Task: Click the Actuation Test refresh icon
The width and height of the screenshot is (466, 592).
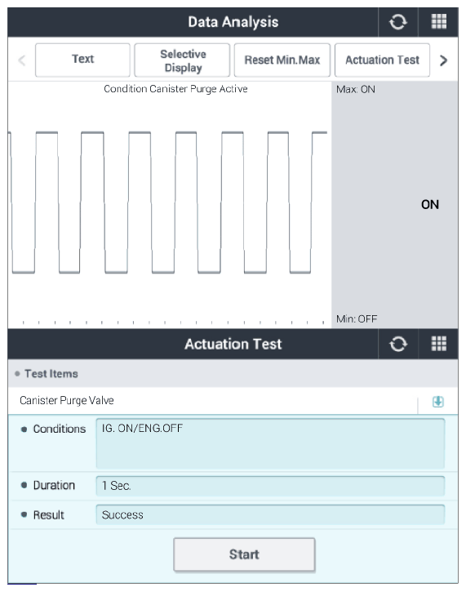Action: [397, 344]
